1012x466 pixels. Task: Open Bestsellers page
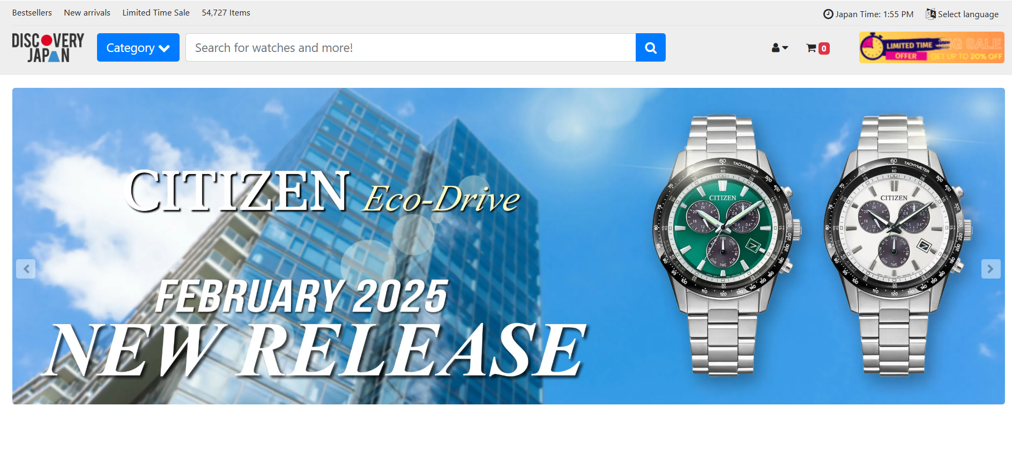tap(32, 13)
